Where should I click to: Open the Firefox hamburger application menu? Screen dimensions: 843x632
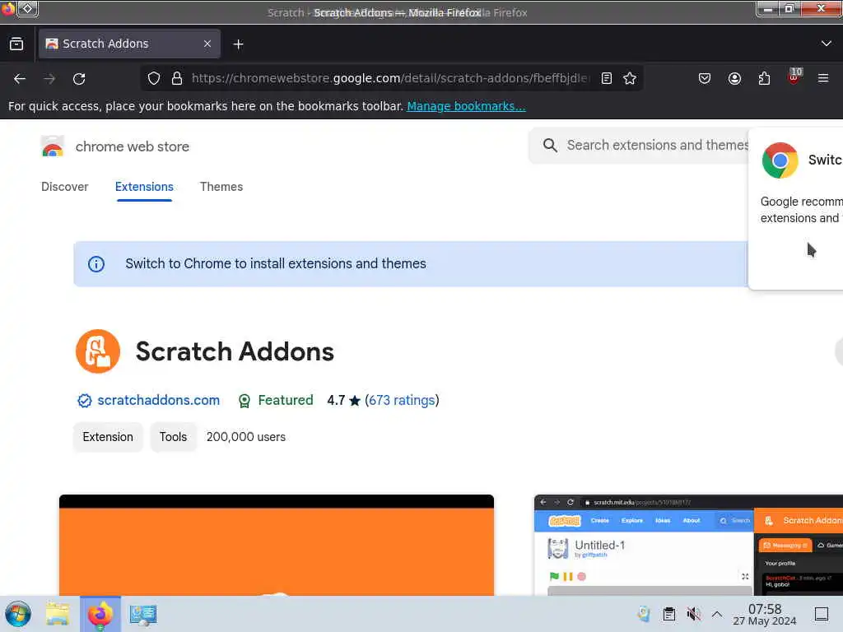pos(823,78)
